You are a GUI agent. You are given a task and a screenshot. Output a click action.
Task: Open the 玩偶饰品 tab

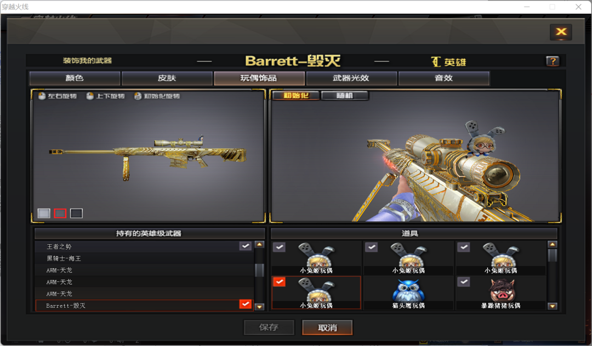click(259, 78)
